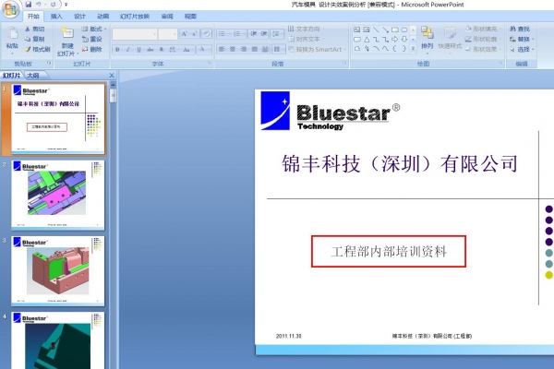Open the numbering list dropdown
Screen dimensions: 554x369
[239, 34]
